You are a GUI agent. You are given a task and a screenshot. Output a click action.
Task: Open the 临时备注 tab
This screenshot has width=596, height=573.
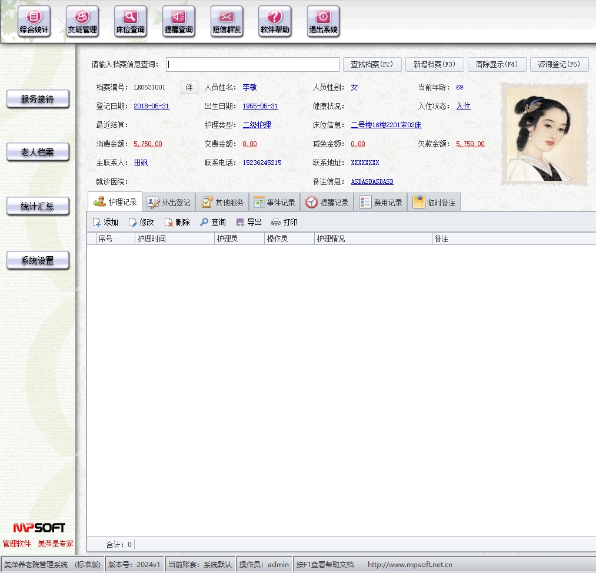pyautogui.click(x=434, y=202)
